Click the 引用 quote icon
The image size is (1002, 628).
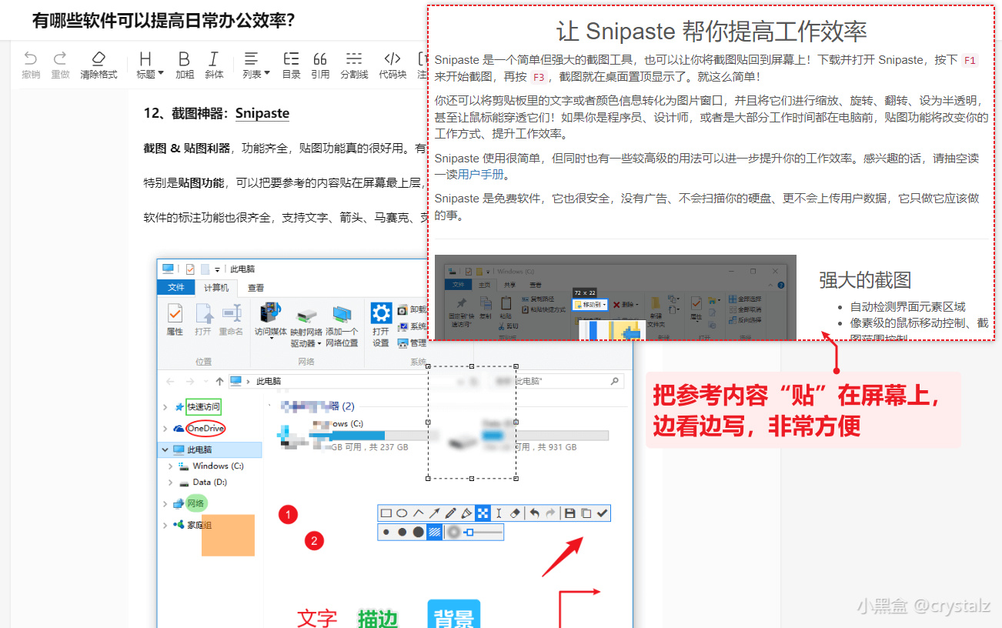click(320, 63)
